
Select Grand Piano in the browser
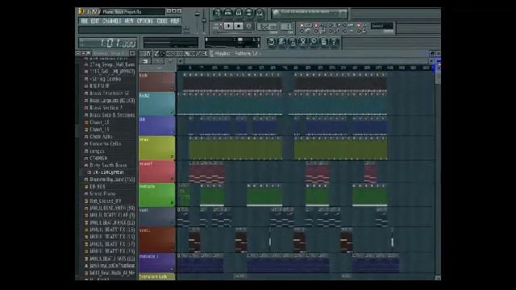point(102,193)
